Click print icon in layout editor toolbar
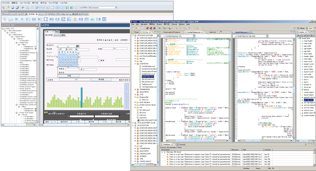Viewport: 316px width, 171px height. (x=17, y=8)
